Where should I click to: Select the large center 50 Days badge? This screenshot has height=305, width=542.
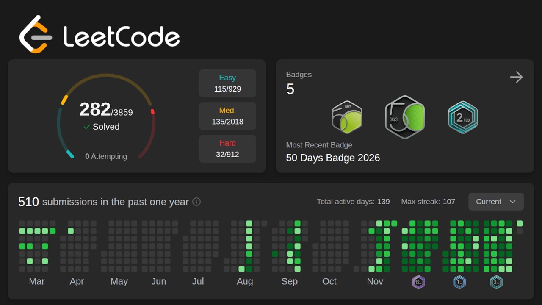(x=405, y=117)
